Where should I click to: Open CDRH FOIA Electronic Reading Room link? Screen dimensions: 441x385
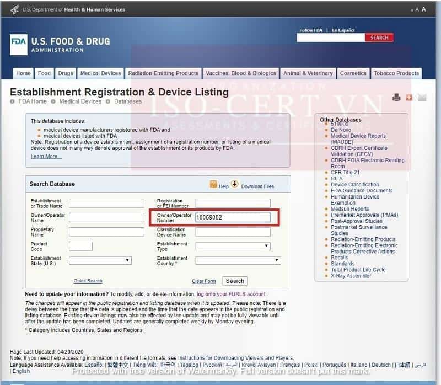pos(367,163)
